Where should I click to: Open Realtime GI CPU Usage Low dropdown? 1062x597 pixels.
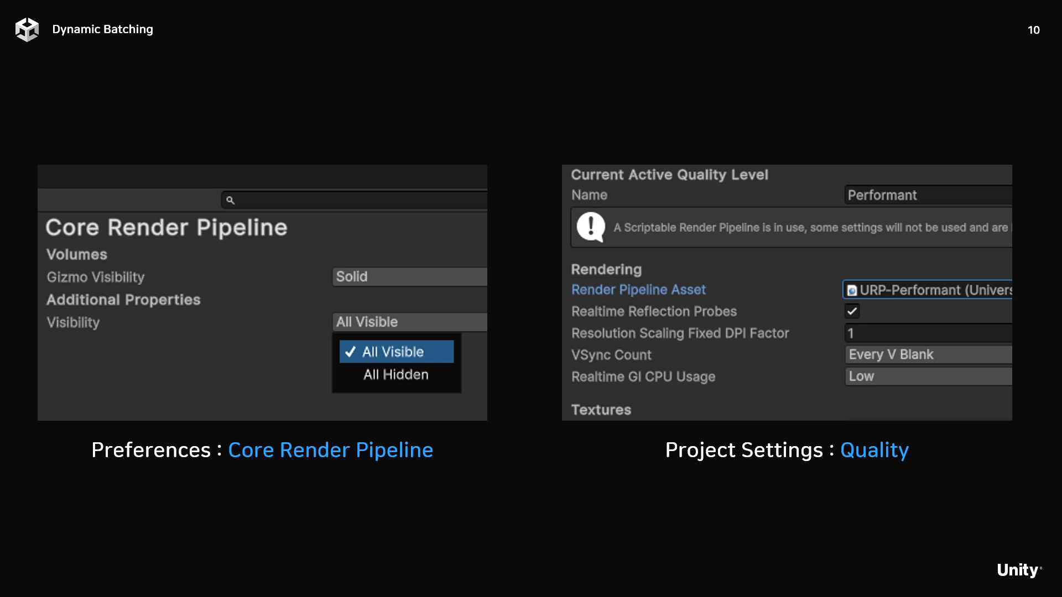point(928,376)
